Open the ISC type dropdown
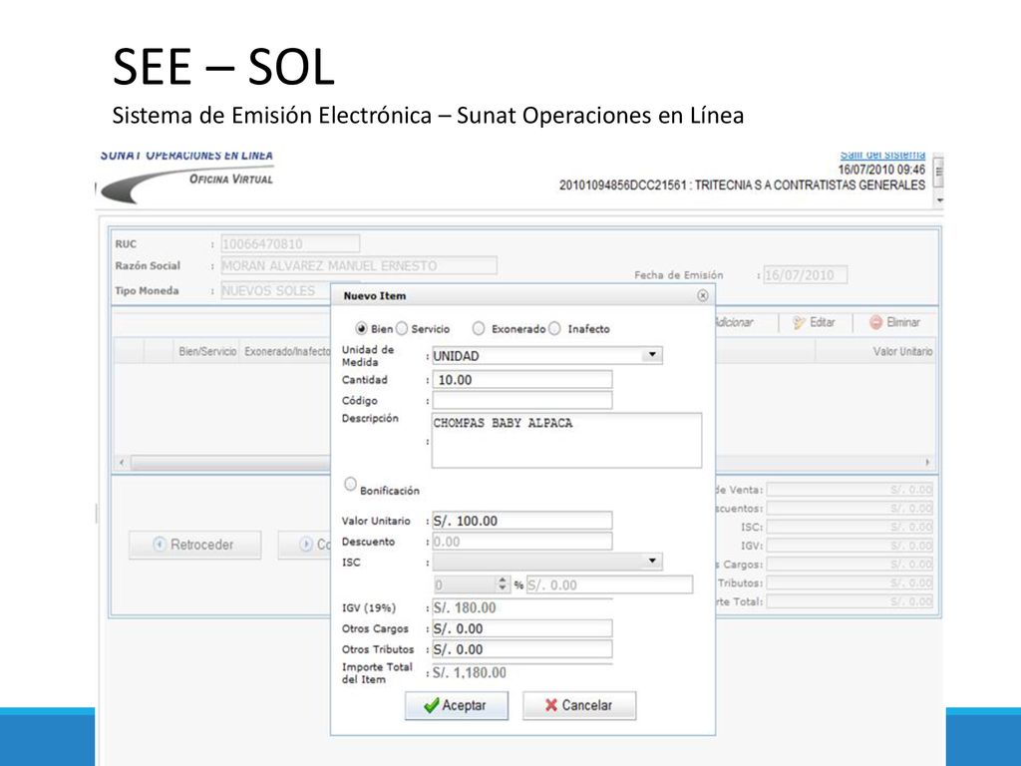The width and height of the screenshot is (1021, 766). (x=651, y=561)
